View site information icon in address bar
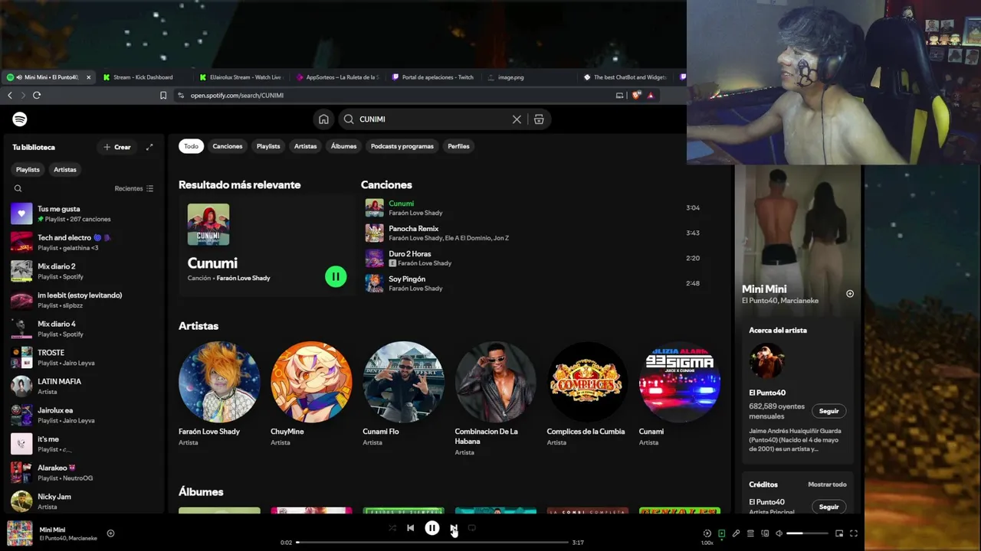The width and height of the screenshot is (981, 551). 181,95
